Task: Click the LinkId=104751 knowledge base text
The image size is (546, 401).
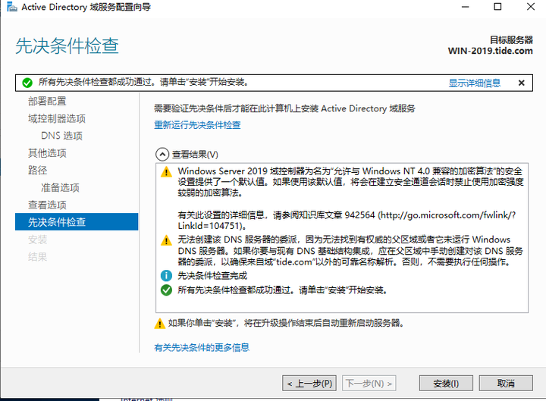Action: tap(211, 226)
